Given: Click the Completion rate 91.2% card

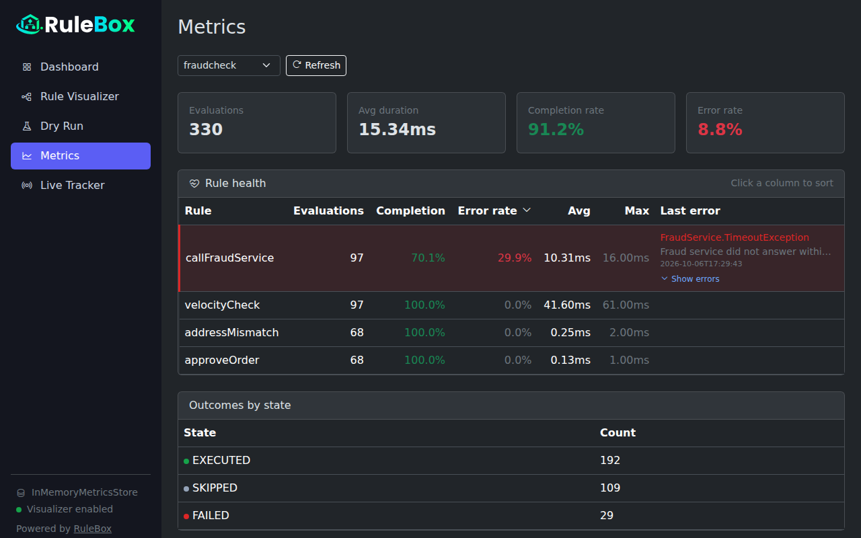Looking at the screenshot, I should (x=596, y=123).
